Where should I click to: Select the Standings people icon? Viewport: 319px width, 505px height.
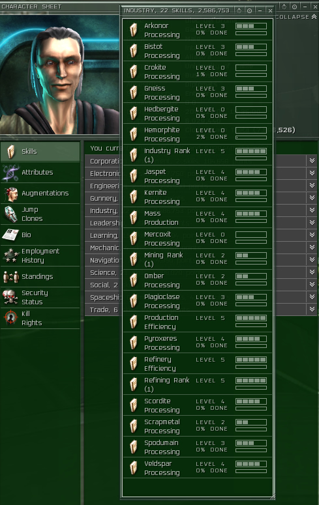click(x=10, y=277)
